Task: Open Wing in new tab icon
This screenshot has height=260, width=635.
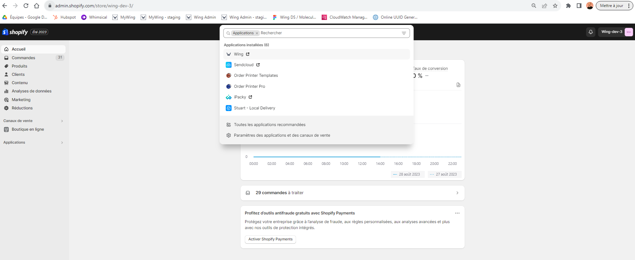Action: point(248,54)
